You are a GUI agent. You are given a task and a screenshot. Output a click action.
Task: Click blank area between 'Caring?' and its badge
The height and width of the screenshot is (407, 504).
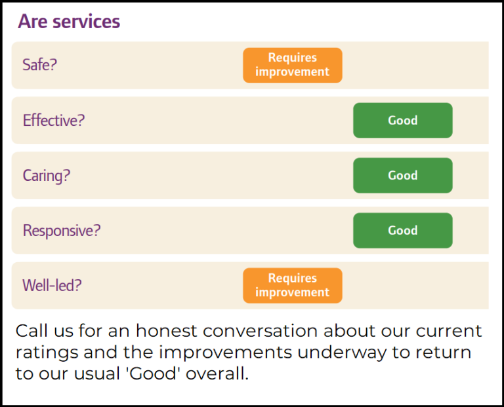[x=217, y=175]
